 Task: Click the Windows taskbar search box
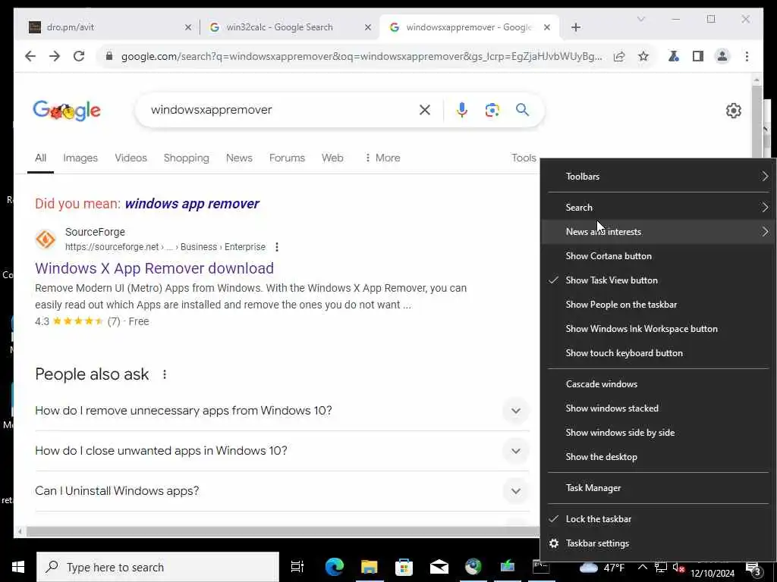coord(158,567)
